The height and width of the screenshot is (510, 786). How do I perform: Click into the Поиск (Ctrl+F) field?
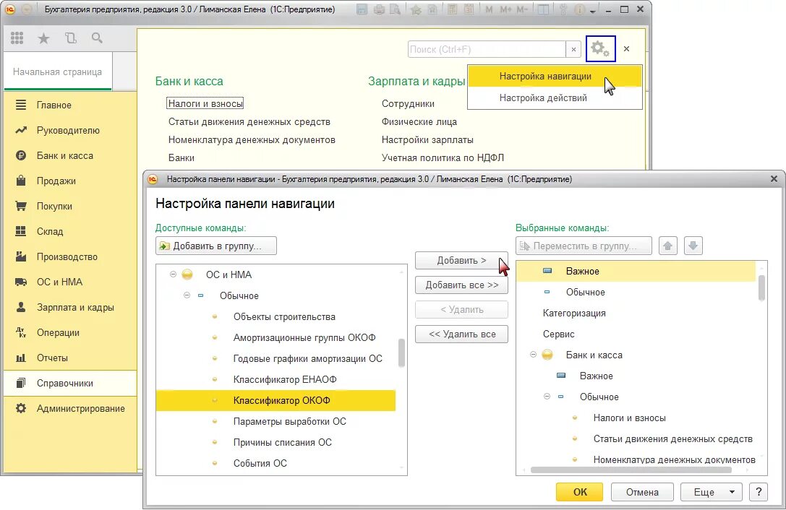coord(487,49)
